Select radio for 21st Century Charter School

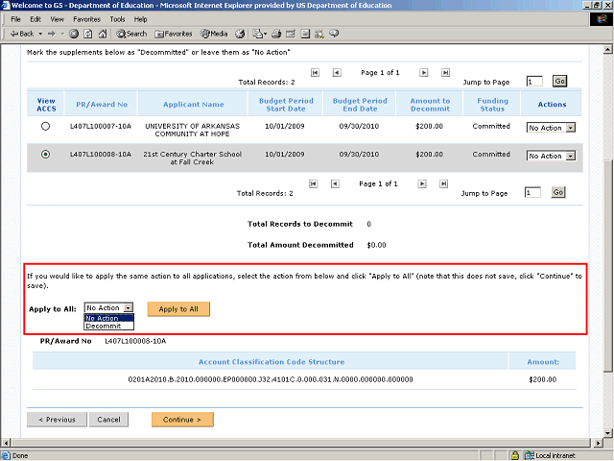point(46,155)
